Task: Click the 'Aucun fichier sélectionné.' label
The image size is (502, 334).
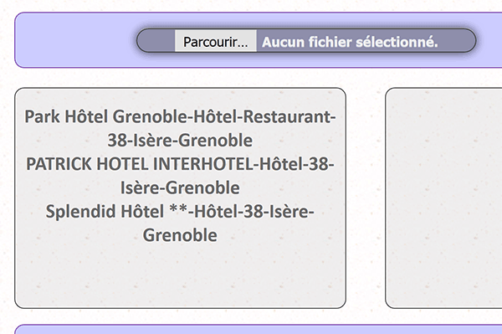Action: [x=350, y=42]
